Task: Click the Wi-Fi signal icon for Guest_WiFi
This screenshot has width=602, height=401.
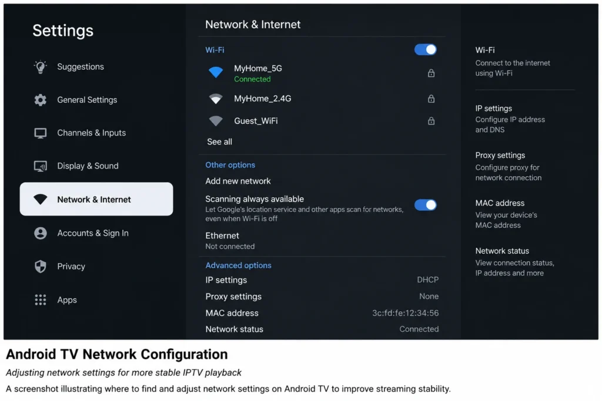Action: 216,121
